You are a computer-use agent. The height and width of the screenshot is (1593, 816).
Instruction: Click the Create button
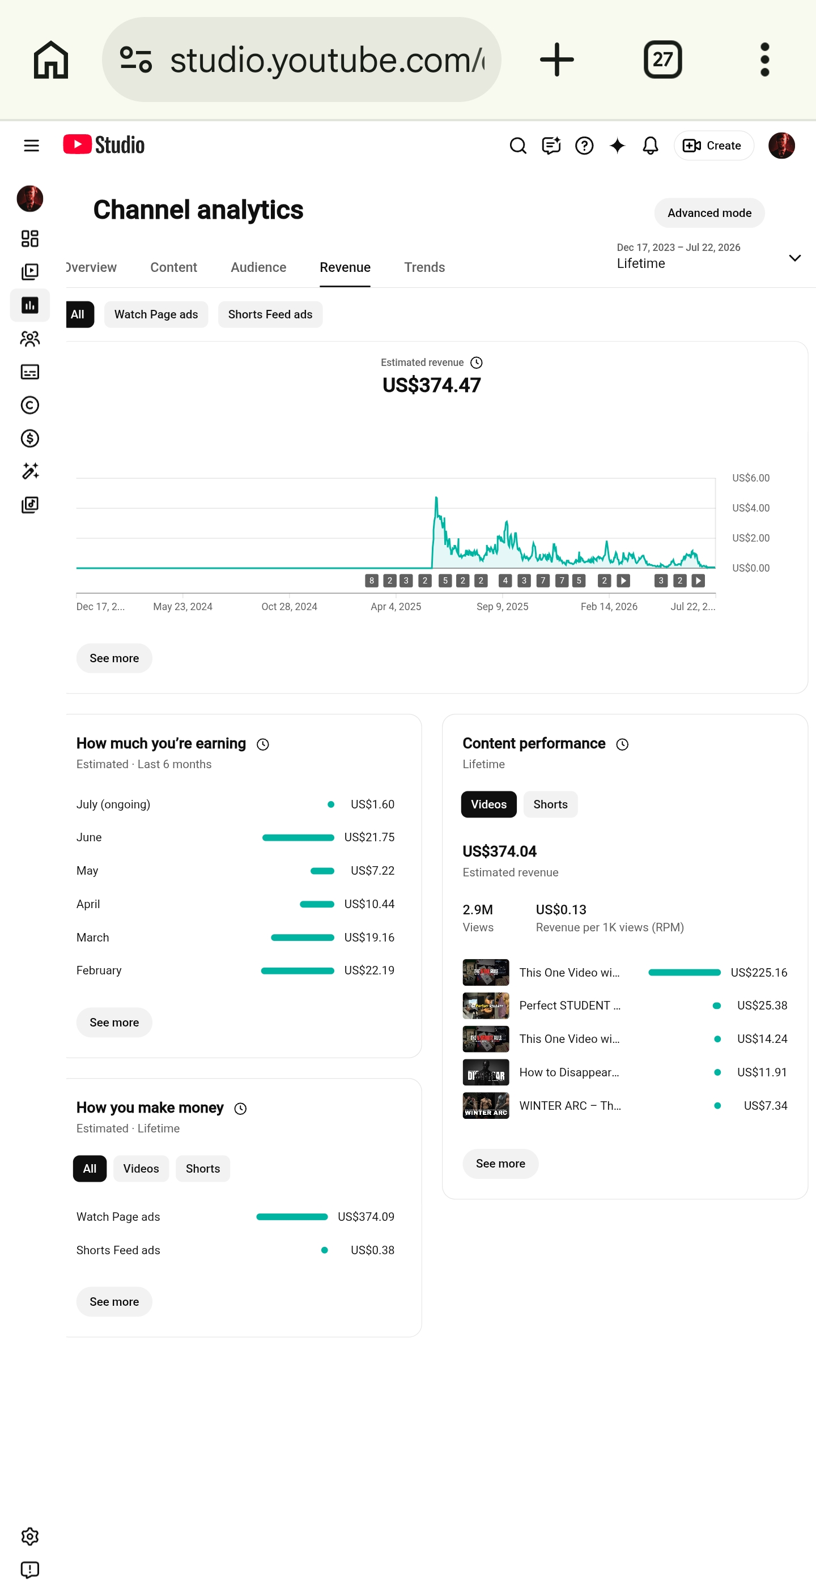pos(713,146)
